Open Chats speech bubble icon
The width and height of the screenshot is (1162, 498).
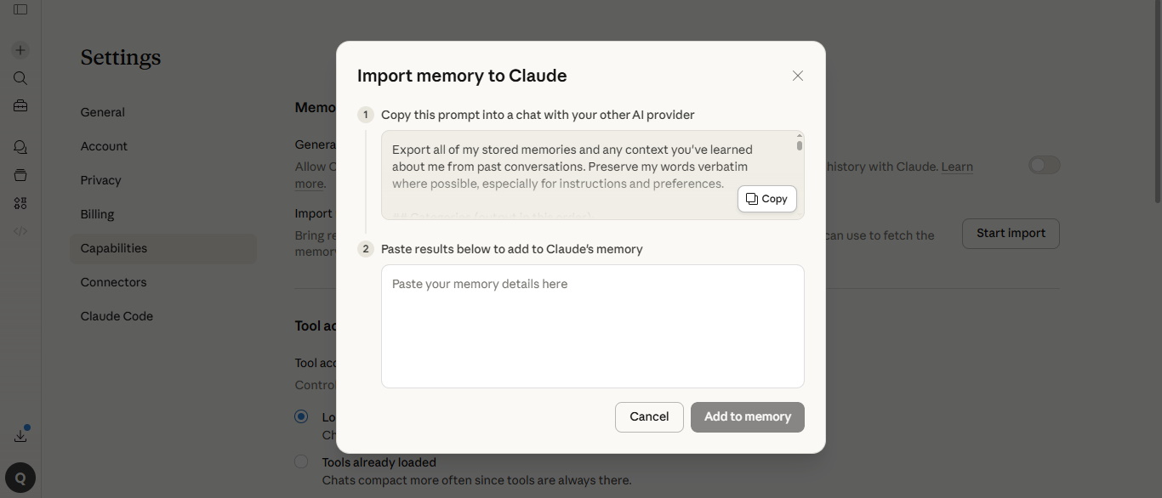[x=20, y=147]
